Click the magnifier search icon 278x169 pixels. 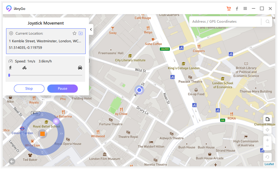(x=268, y=22)
